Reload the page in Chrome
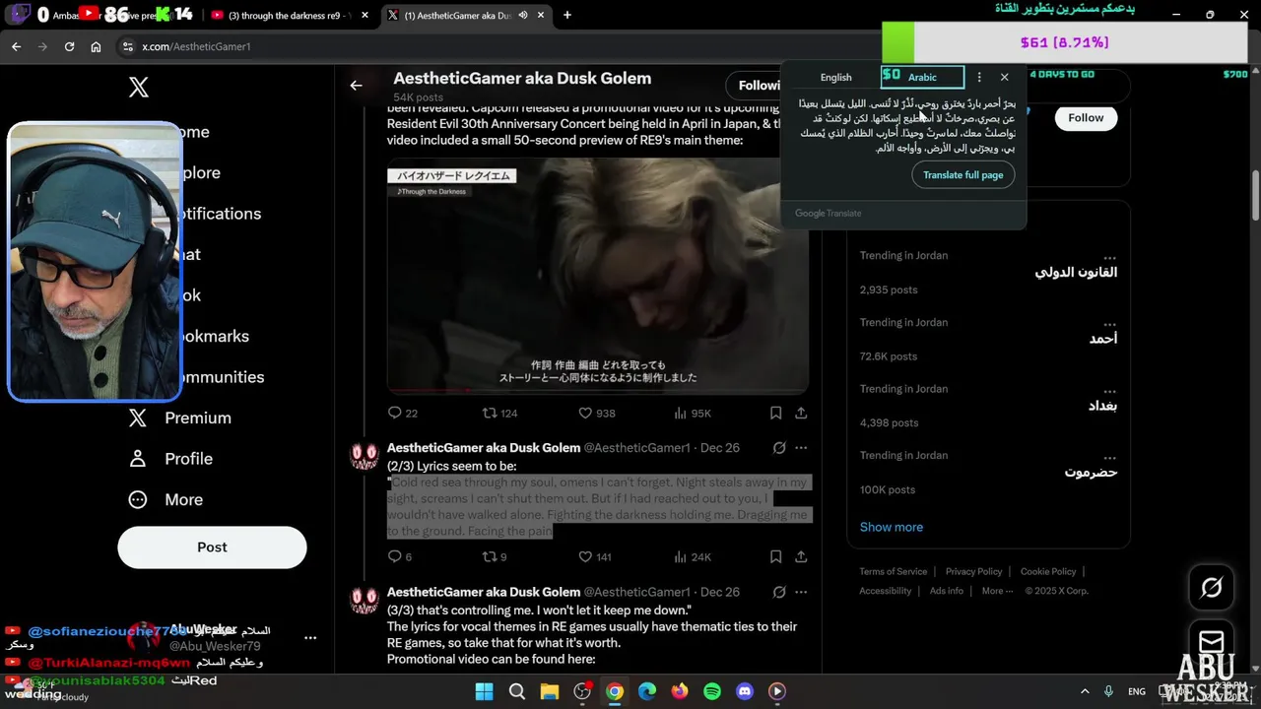 coord(69,46)
